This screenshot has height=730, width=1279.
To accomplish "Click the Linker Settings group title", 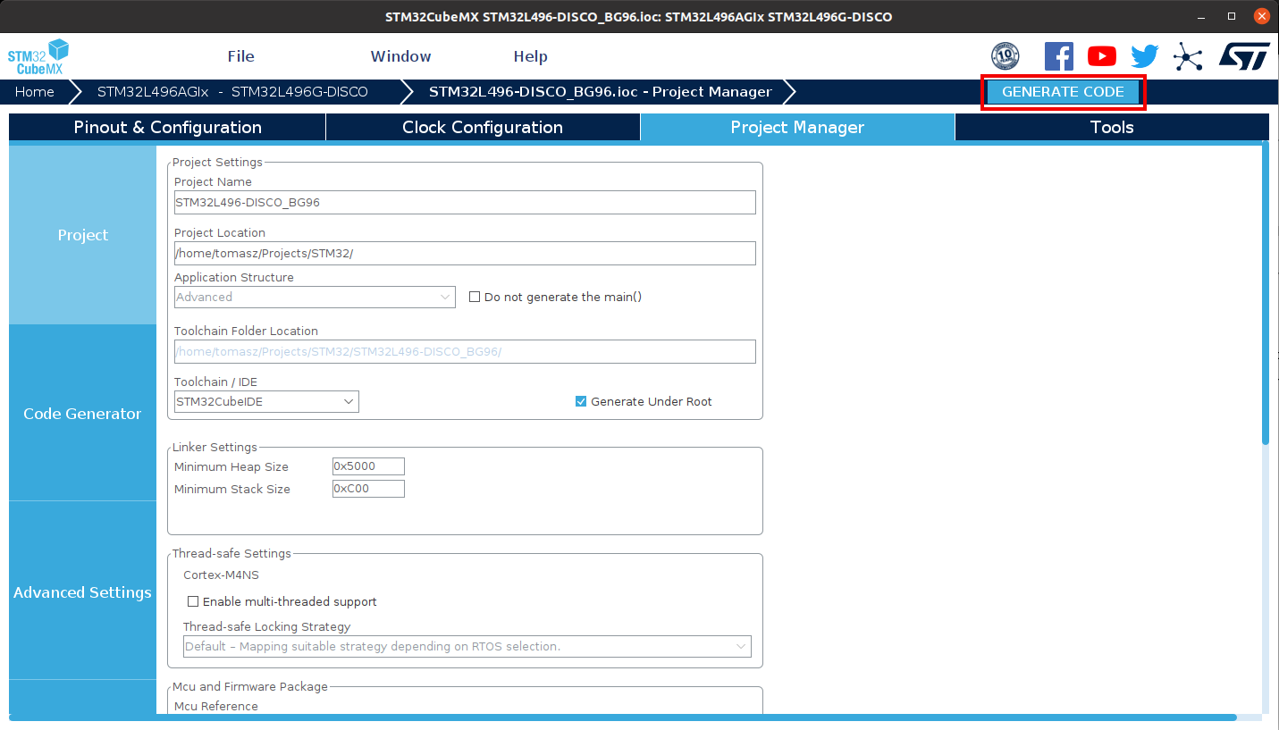I will (x=215, y=448).
